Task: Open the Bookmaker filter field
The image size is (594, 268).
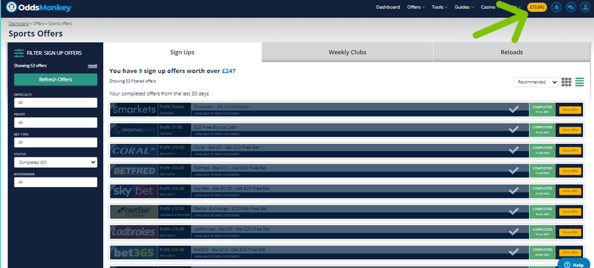Action: tap(56, 182)
